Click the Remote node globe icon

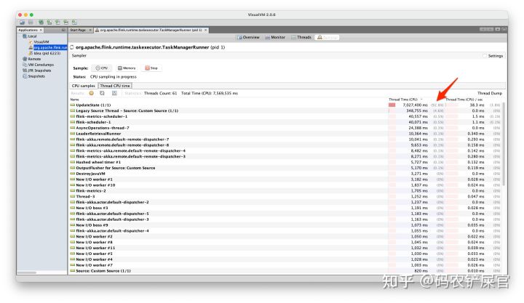(x=25, y=59)
